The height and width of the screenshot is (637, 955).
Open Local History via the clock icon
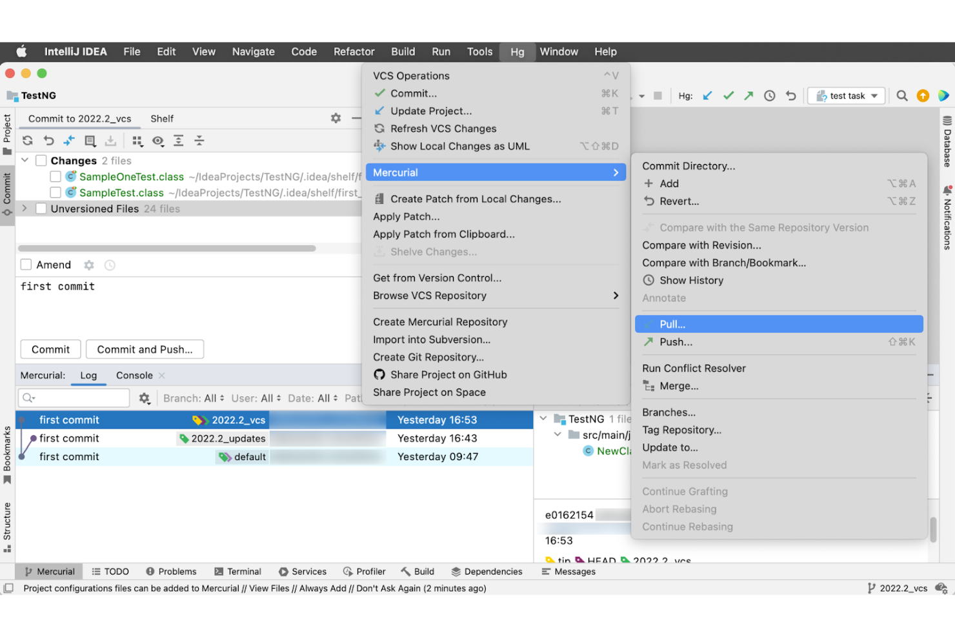tap(769, 95)
